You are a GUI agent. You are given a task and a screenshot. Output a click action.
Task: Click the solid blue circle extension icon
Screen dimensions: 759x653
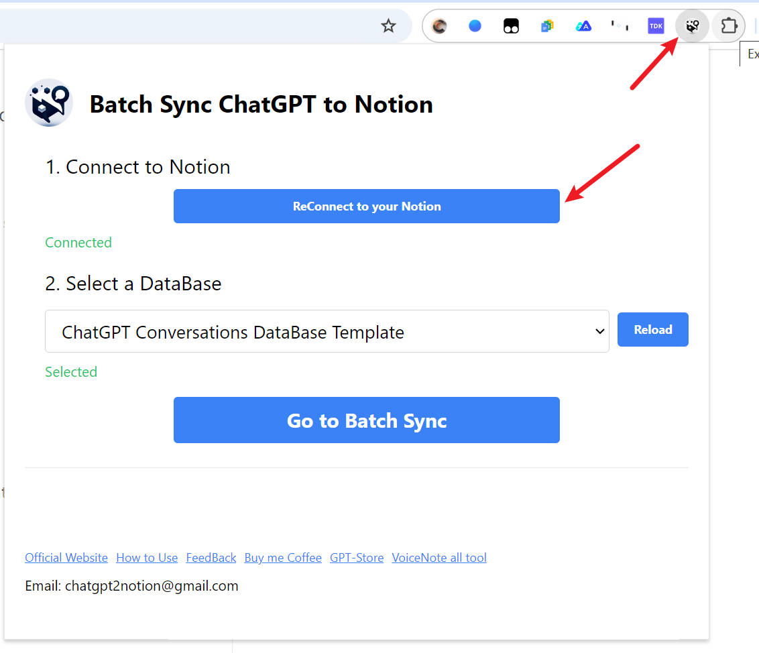(x=475, y=26)
